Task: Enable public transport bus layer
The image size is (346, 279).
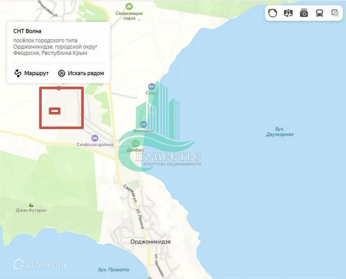Action: 320,13
